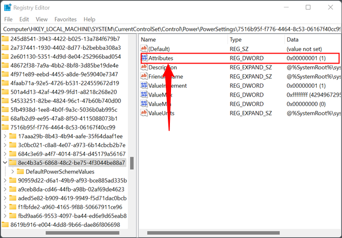Screen dimensions: 342x238
Task: Select key name fbd9aa66-9553-4097-ba44-ed6e9d65eab8
Action: (x=72, y=216)
